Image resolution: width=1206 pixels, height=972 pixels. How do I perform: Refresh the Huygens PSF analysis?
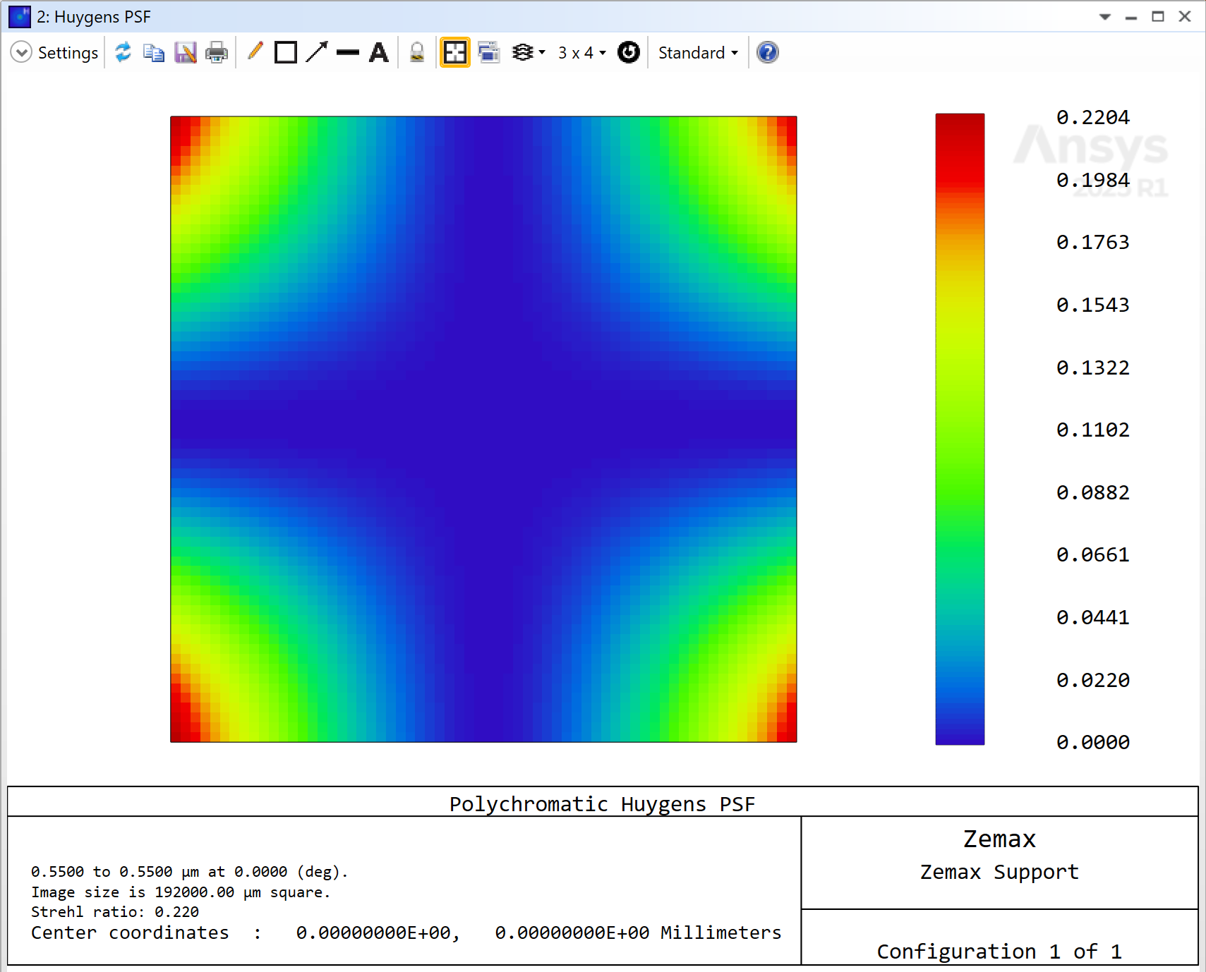click(x=123, y=52)
